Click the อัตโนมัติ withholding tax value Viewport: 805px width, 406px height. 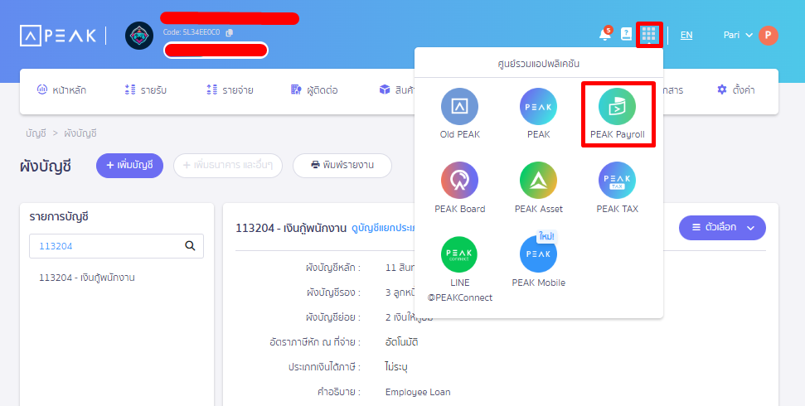click(x=401, y=342)
